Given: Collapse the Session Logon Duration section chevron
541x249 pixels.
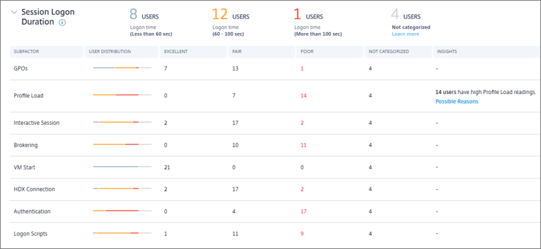Looking at the screenshot, I should tap(14, 12).
